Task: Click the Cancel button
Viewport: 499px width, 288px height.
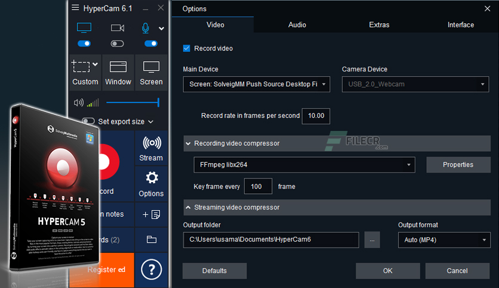Action: tap(457, 271)
